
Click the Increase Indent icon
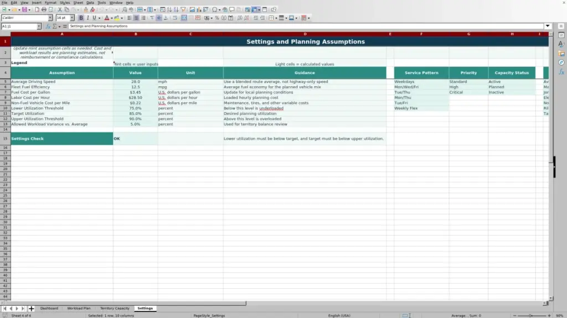pos(256,18)
